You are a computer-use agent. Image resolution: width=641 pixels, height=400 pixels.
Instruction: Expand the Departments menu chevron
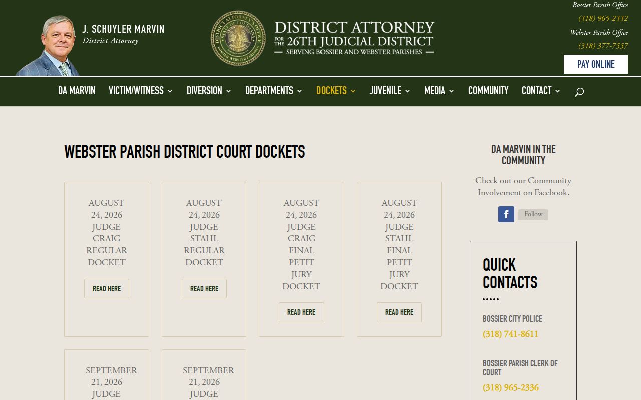[x=300, y=91]
